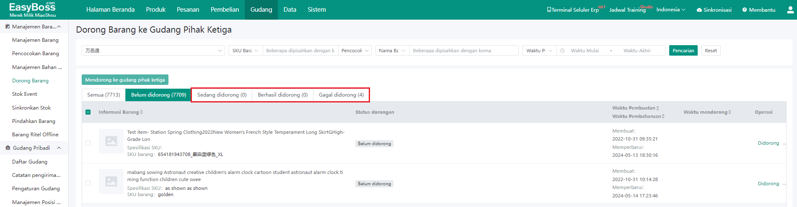Click the clock icon in Waktu Mulai

(x=562, y=51)
